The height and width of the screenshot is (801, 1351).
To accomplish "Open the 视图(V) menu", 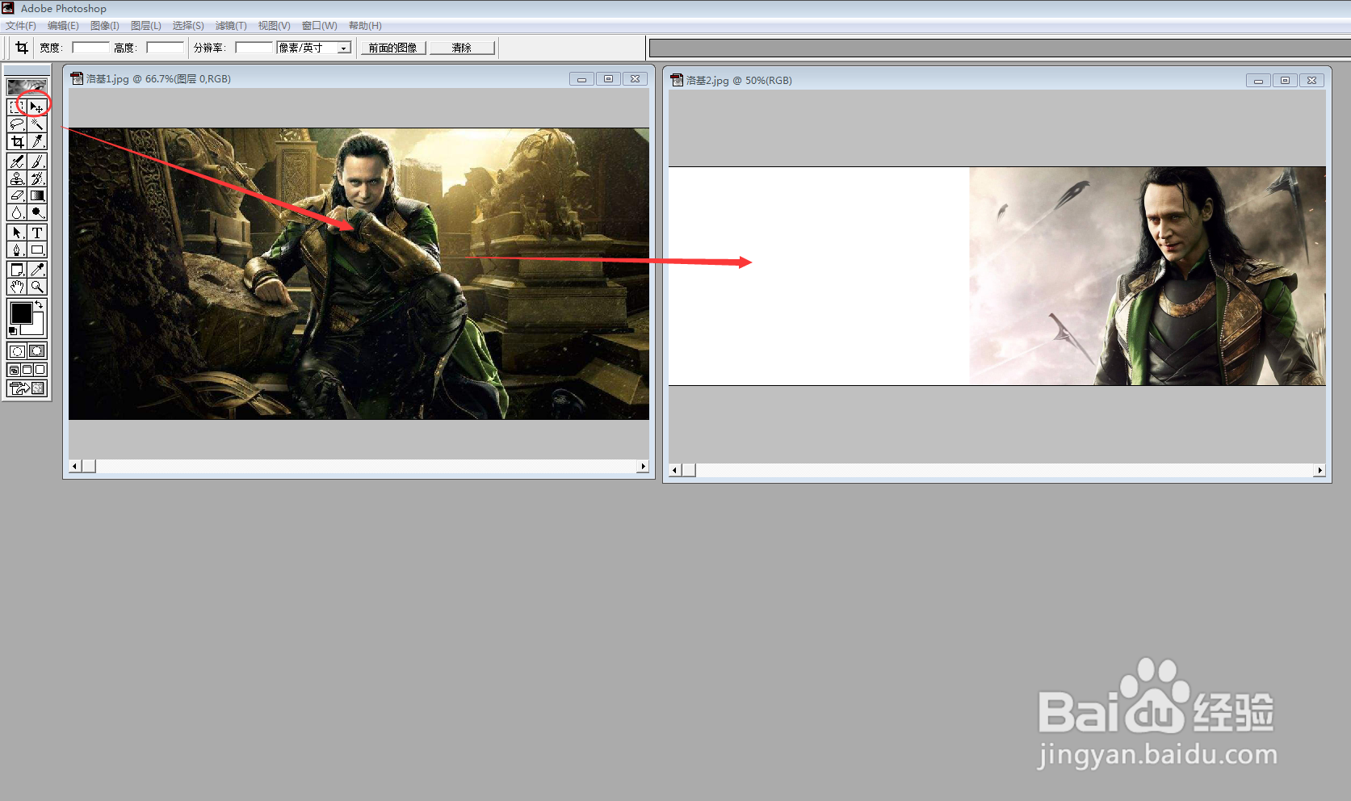I will [274, 26].
